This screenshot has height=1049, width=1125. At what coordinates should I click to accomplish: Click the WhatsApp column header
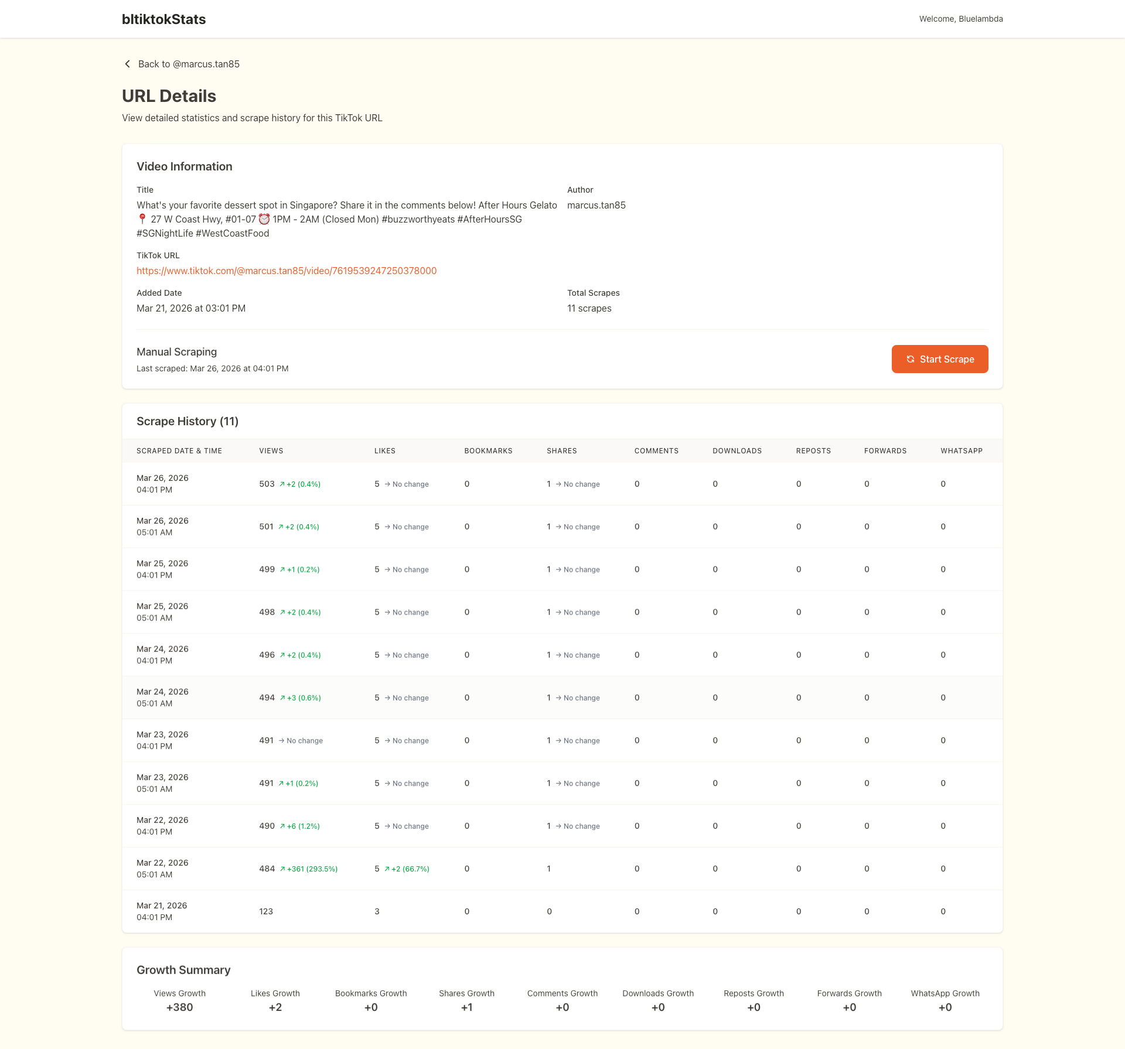click(962, 451)
